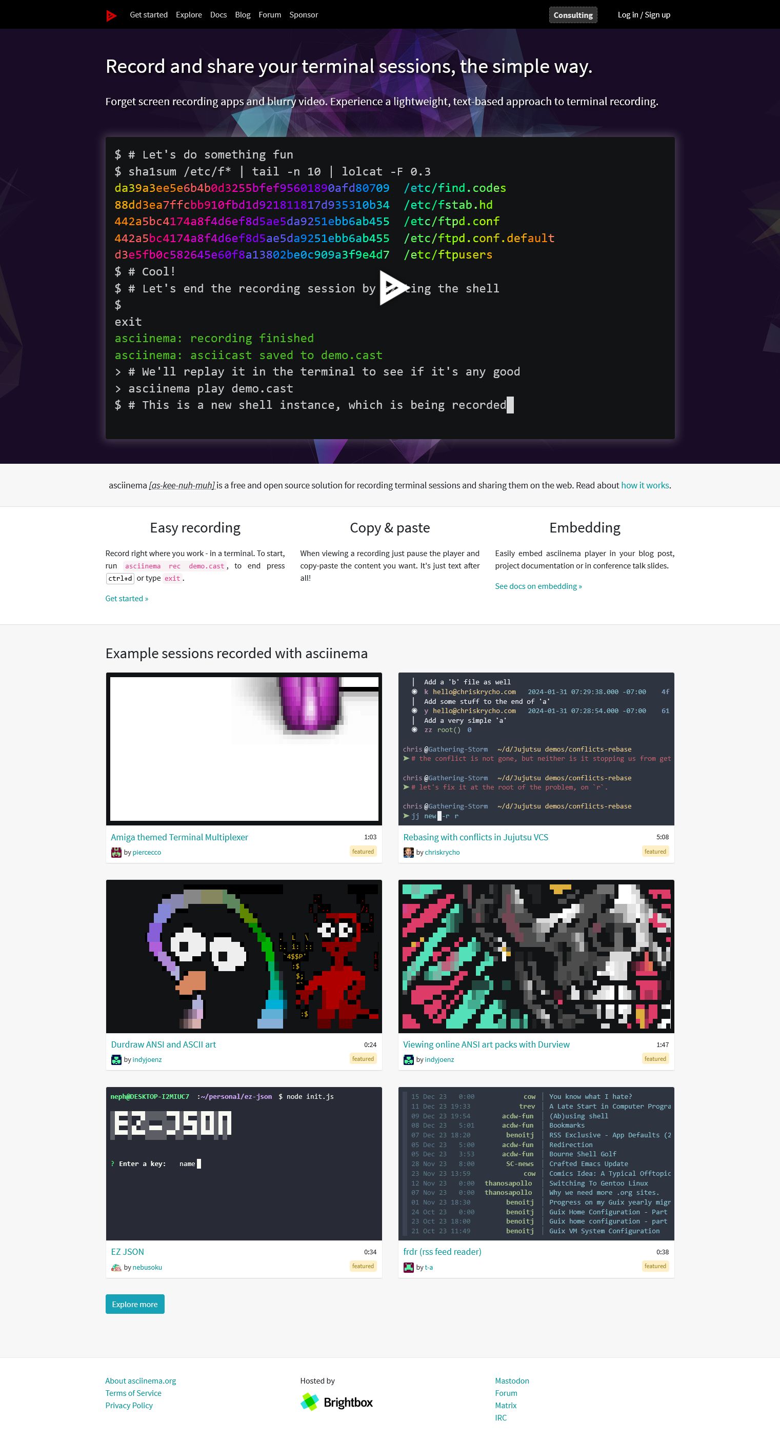
Task: Open Get started in top navigation
Action: 149,15
